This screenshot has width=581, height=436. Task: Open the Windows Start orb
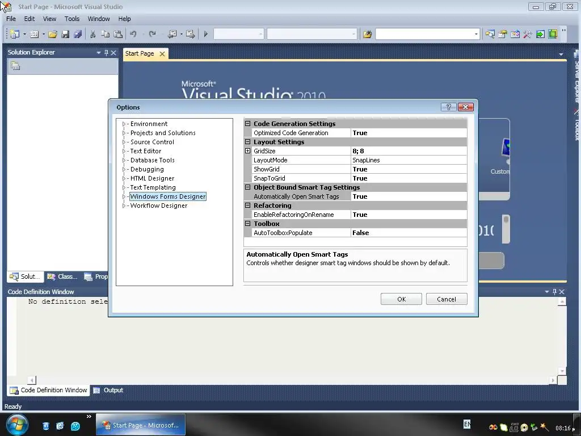pyautogui.click(x=16, y=425)
